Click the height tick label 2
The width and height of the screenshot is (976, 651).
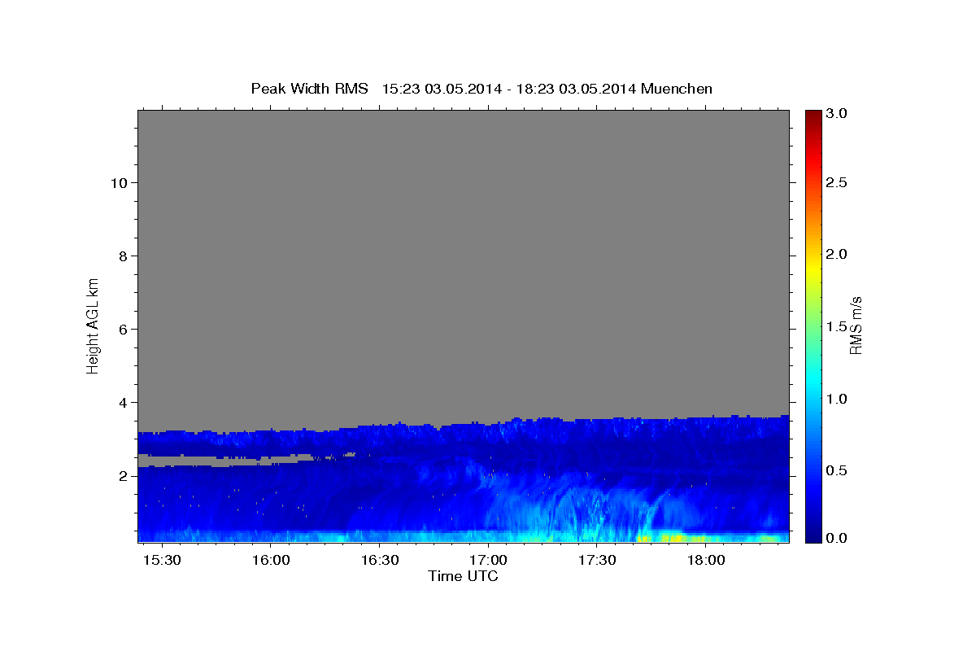click(x=123, y=475)
